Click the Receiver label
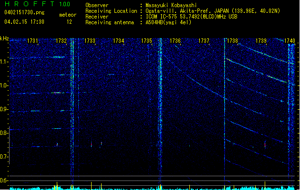The width and height of the screenshot is (300, 190). click(x=97, y=17)
